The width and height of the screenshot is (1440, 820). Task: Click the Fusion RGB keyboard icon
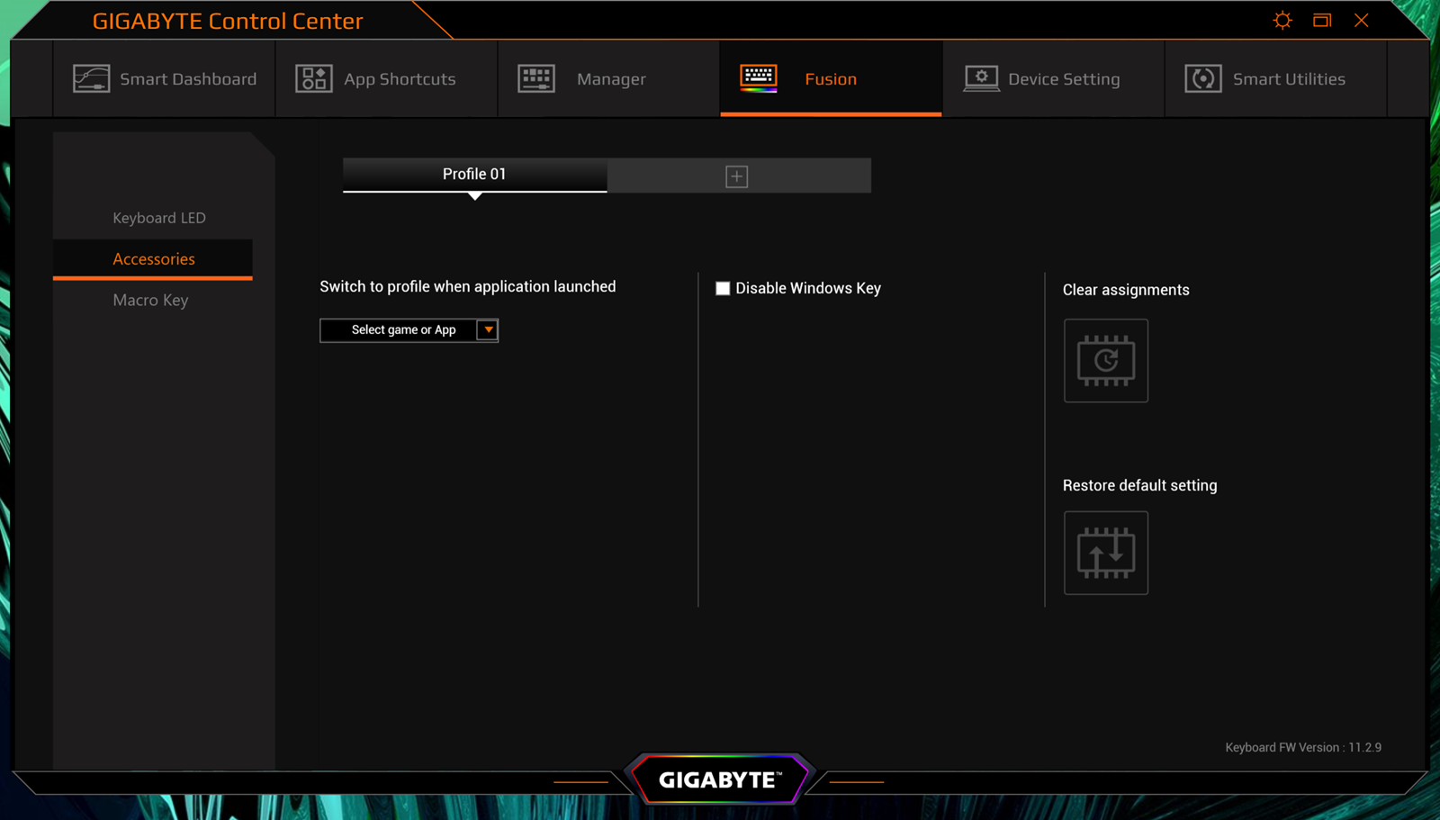pyautogui.click(x=758, y=78)
